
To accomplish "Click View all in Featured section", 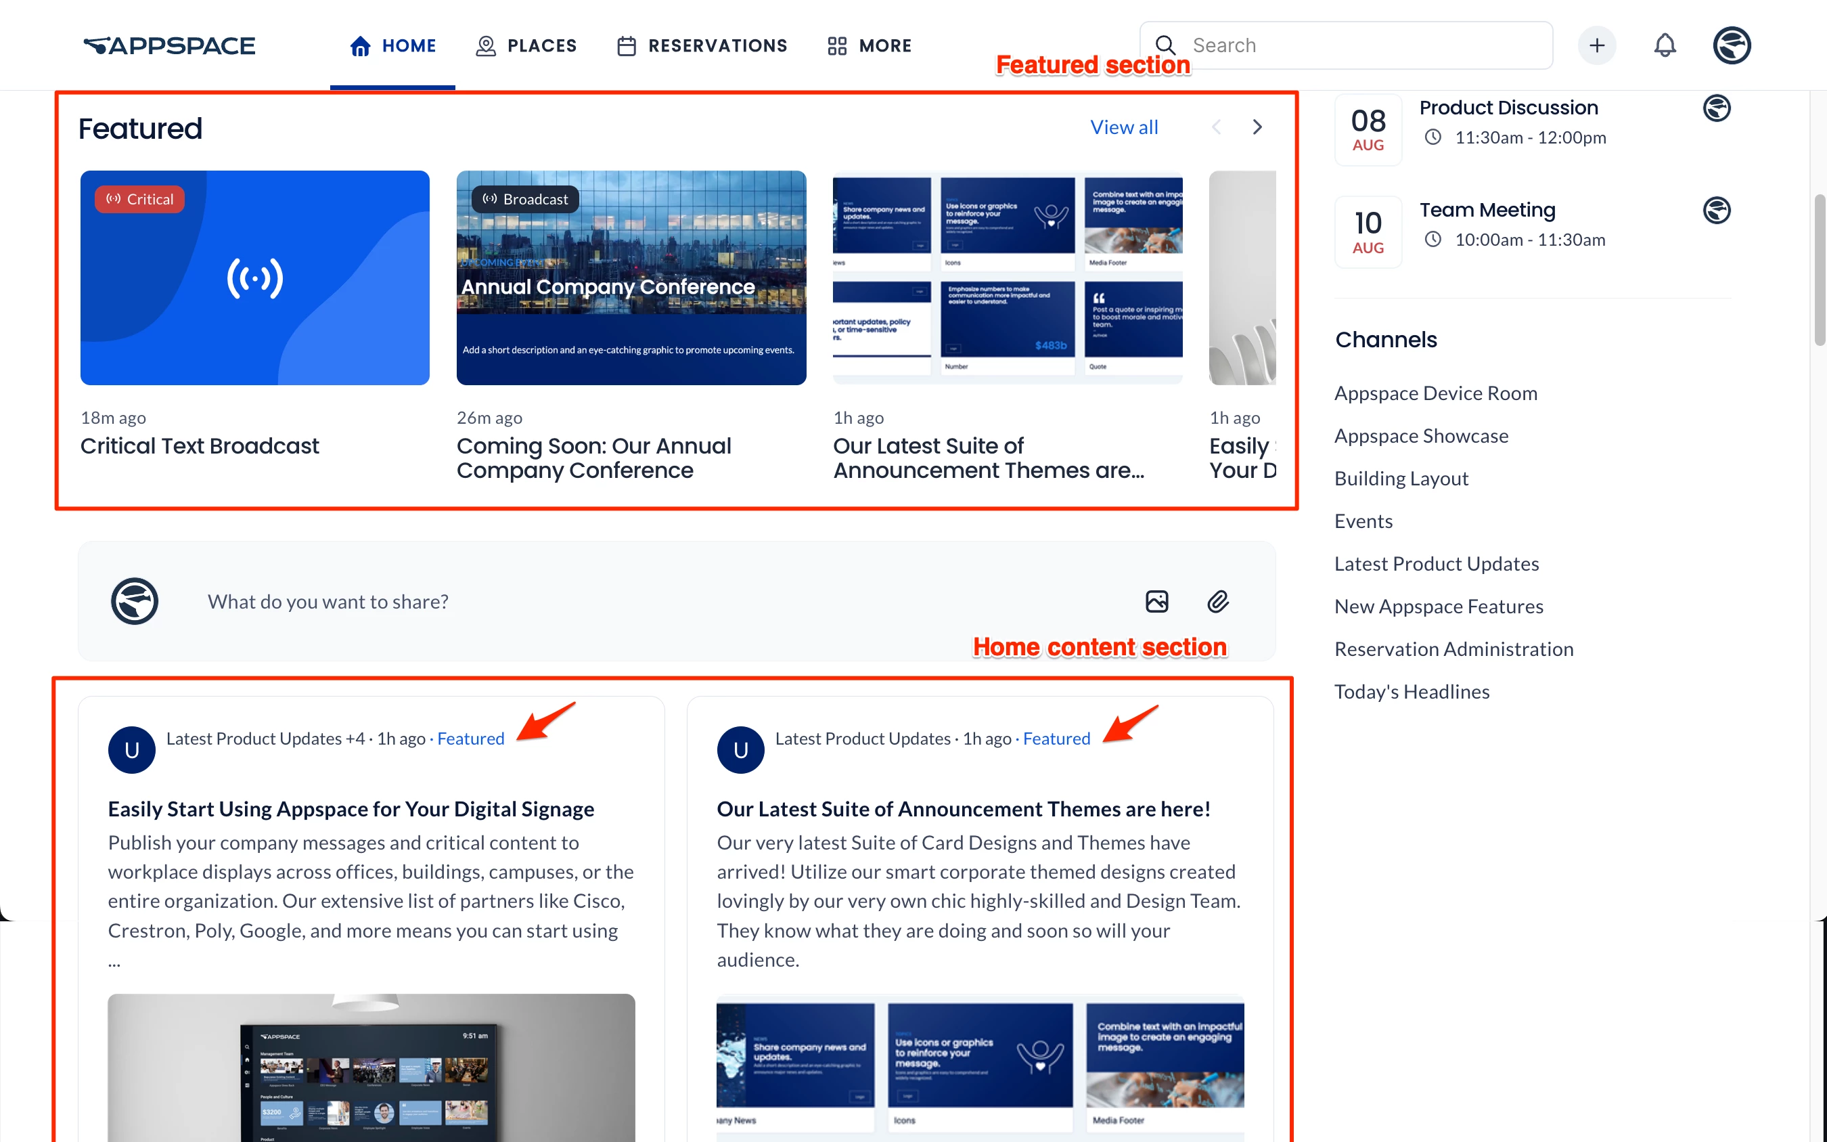I will 1123,127.
